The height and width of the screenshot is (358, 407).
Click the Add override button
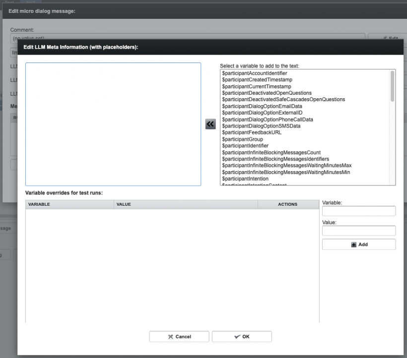click(x=359, y=244)
